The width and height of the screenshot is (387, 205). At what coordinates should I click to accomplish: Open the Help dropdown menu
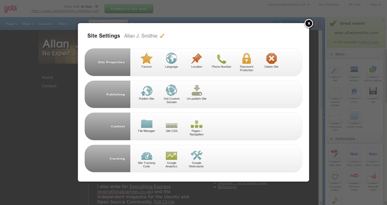[x=375, y=4]
